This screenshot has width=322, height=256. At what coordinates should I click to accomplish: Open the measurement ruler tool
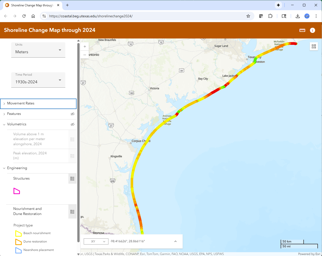pyautogui.click(x=302, y=30)
